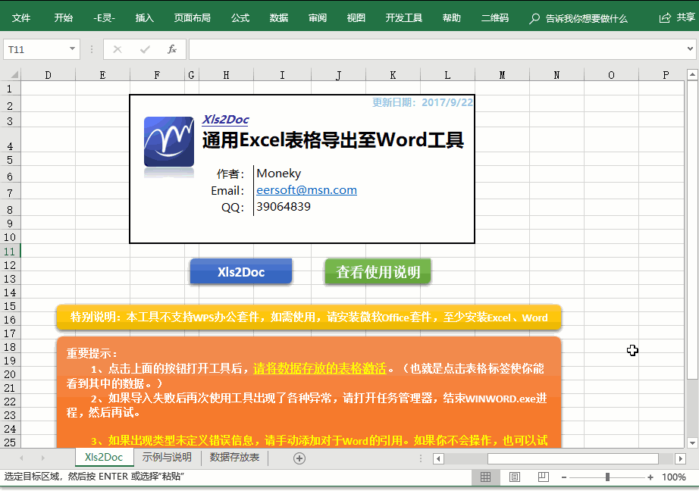
Task: Click the horizontal scrollbar left arrow
Action: (438, 458)
